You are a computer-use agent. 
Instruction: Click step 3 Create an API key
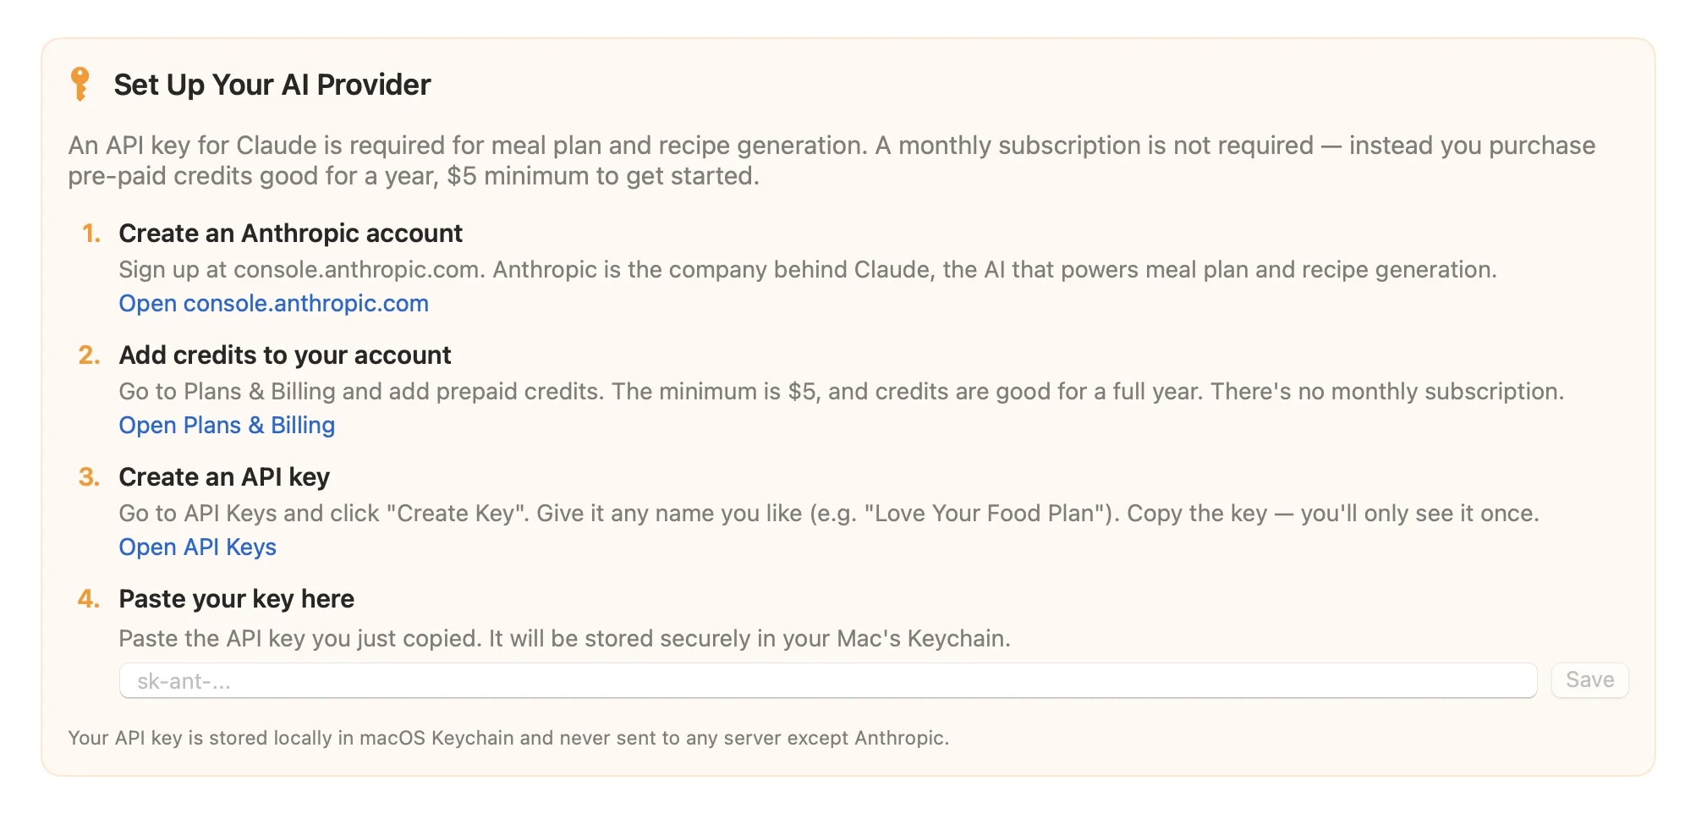click(x=225, y=477)
